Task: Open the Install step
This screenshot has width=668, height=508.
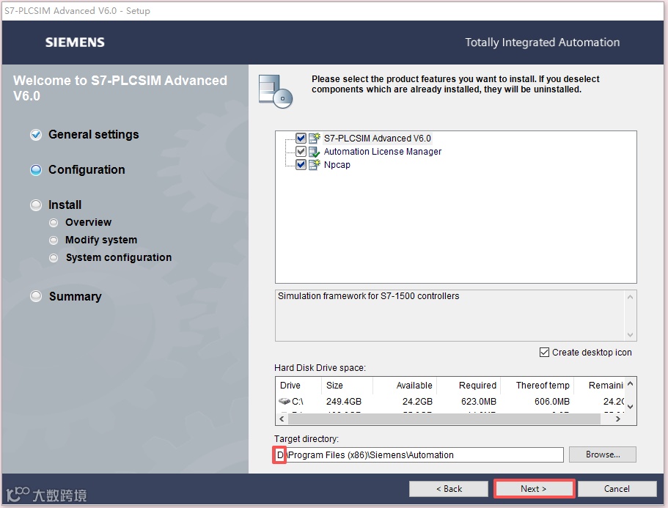Action: coord(65,205)
